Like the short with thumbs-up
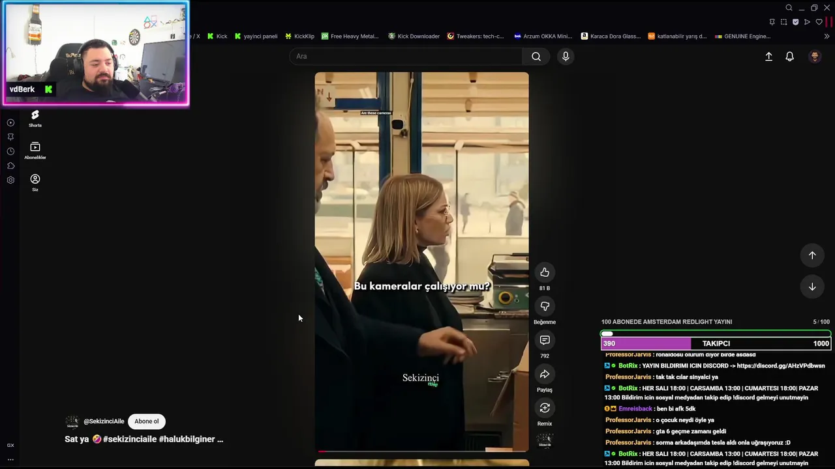This screenshot has width=835, height=469. [x=545, y=272]
